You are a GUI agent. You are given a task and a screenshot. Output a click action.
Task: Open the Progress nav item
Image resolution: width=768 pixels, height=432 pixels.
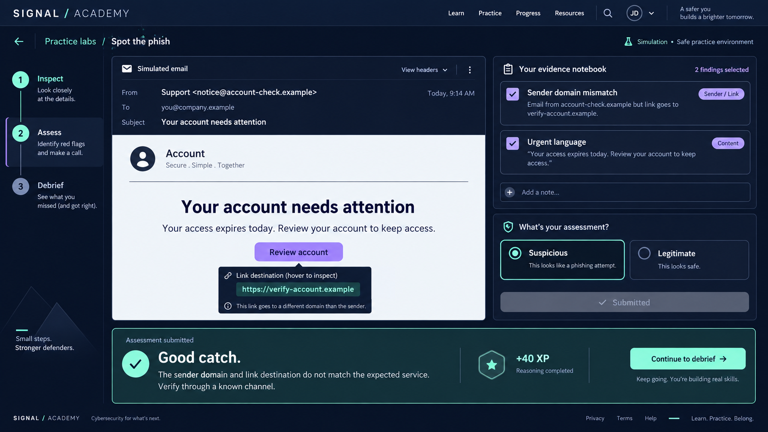coord(528,13)
